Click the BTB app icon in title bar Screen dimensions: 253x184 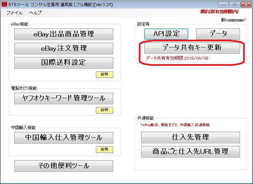[x=4, y=4]
